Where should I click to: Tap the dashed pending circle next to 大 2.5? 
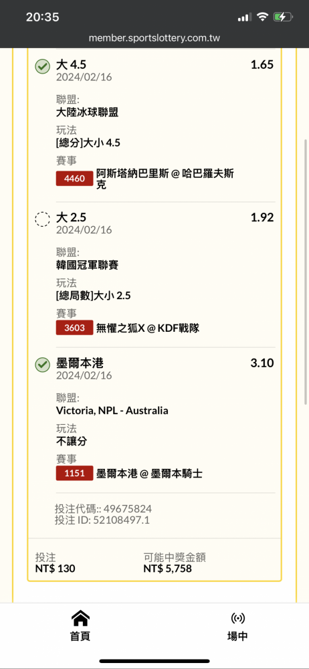tap(42, 219)
